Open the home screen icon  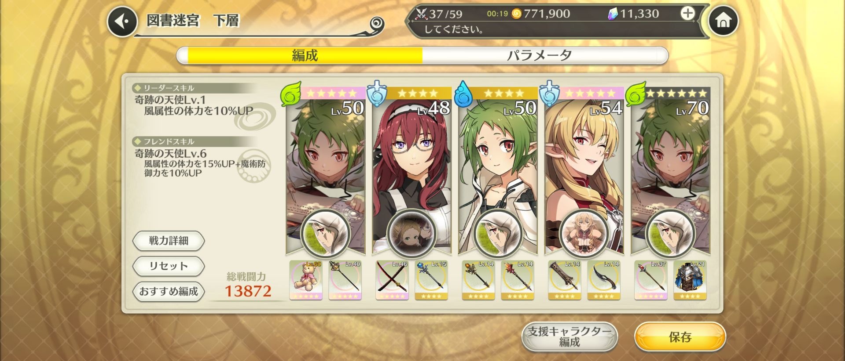click(723, 21)
